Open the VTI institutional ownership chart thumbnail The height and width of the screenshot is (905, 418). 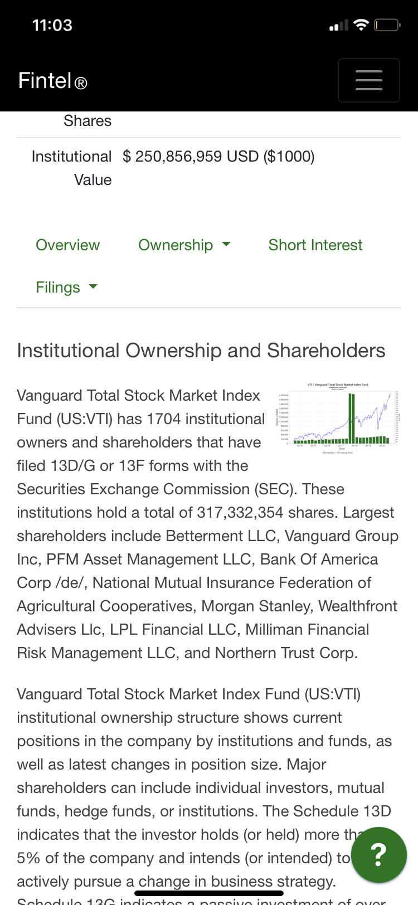click(338, 419)
